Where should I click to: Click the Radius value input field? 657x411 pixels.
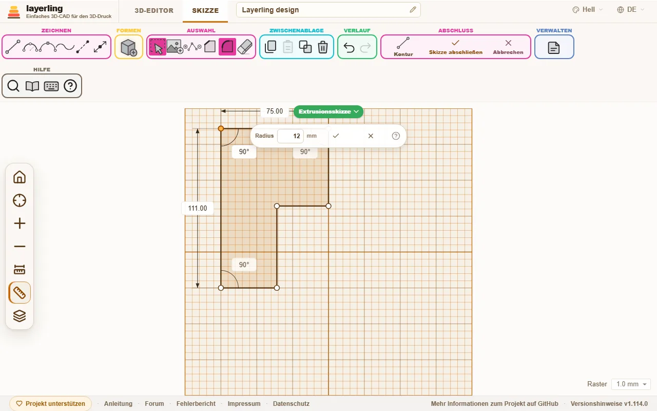(291, 136)
